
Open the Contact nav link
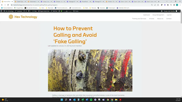pyautogui.click(x=169, y=19)
